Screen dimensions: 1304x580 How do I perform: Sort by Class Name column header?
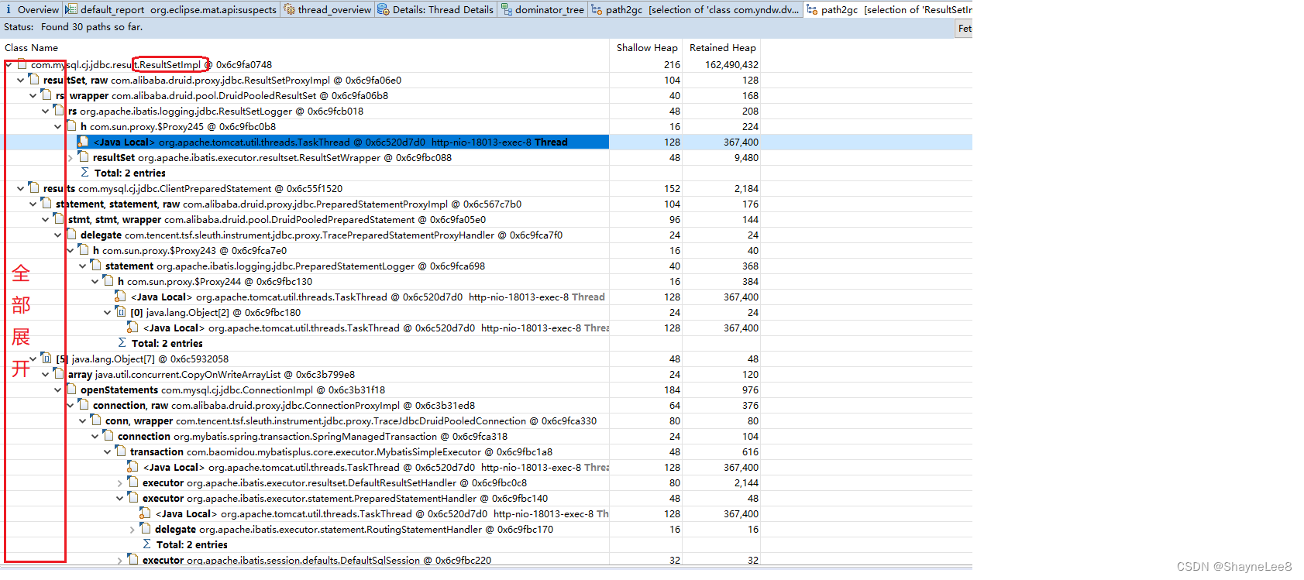pyautogui.click(x=31, y=48)
